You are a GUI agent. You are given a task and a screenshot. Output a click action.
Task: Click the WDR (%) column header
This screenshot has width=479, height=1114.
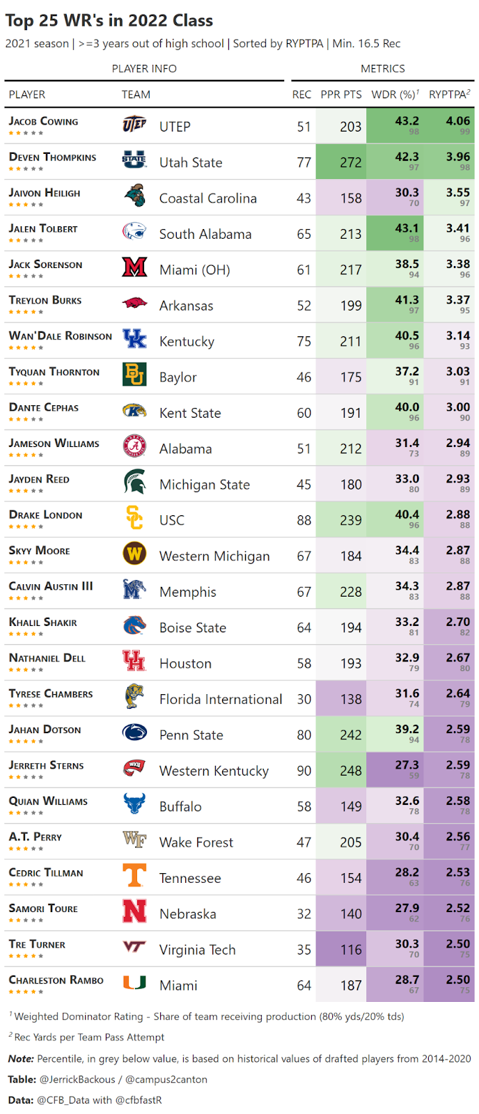click(395, 95)
